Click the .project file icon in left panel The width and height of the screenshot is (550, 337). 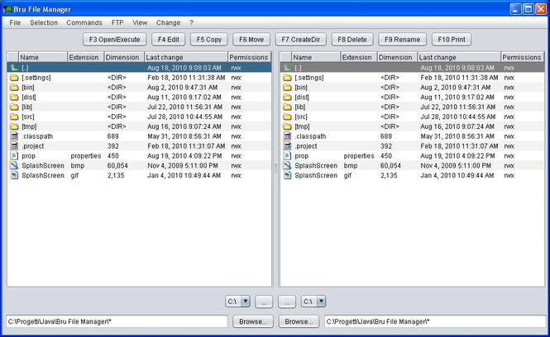(x=14, y=146)
